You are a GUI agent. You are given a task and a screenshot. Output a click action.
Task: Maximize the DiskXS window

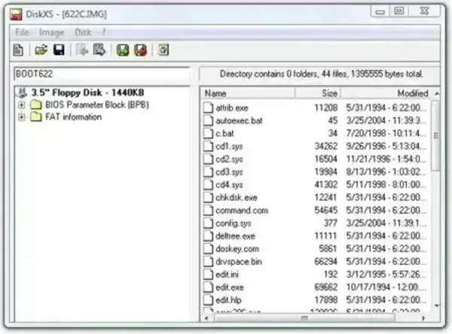point(399,11)
